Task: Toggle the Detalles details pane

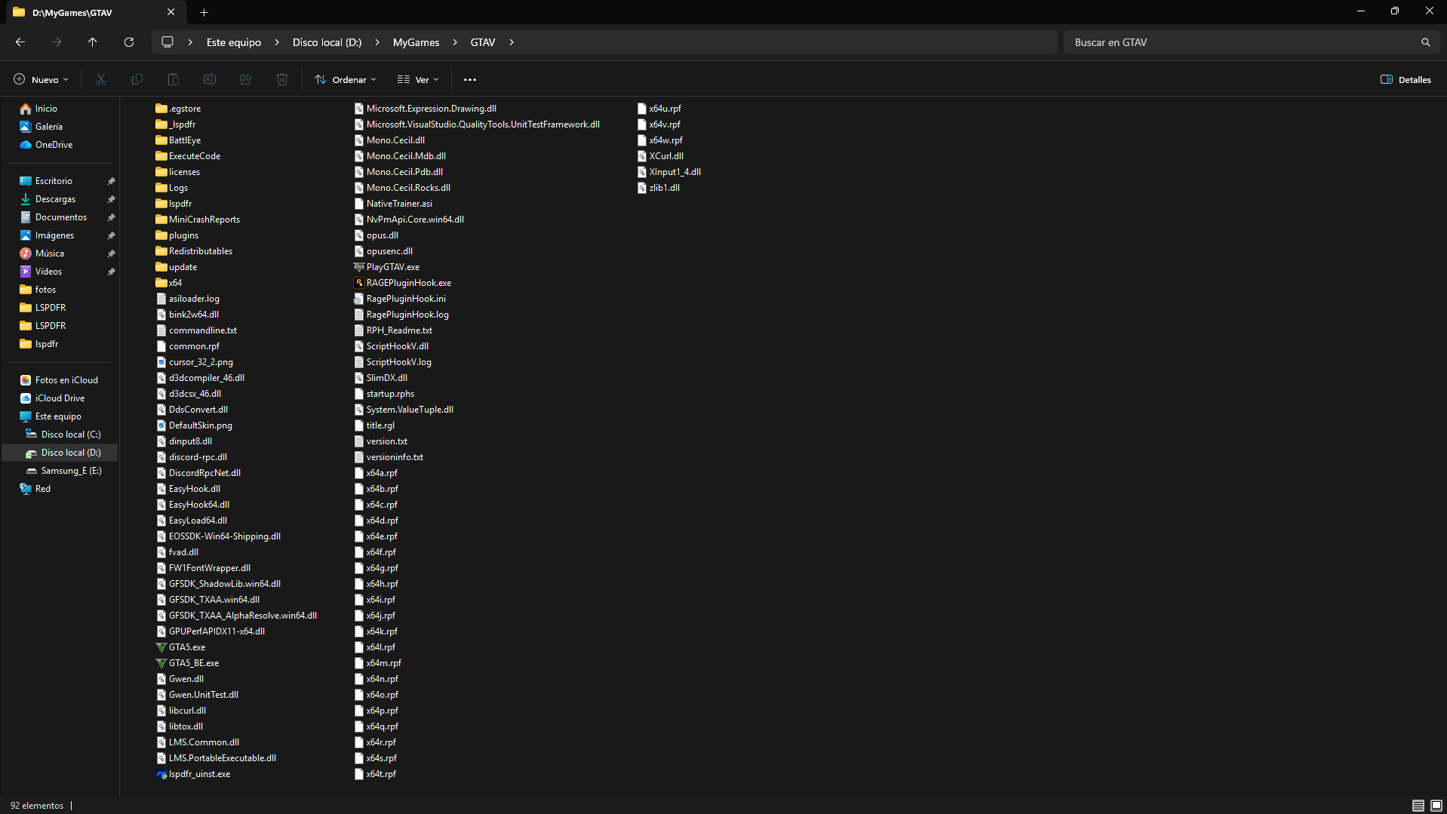Action: tap(1406, 79)
